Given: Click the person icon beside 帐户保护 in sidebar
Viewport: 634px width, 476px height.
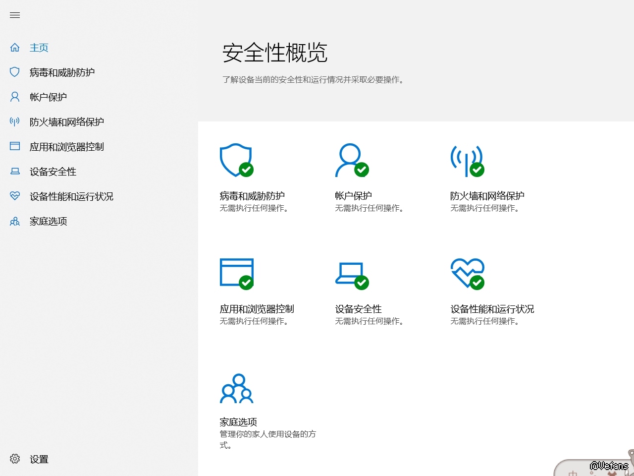Looking at the screenshot, I should point(15,97).
